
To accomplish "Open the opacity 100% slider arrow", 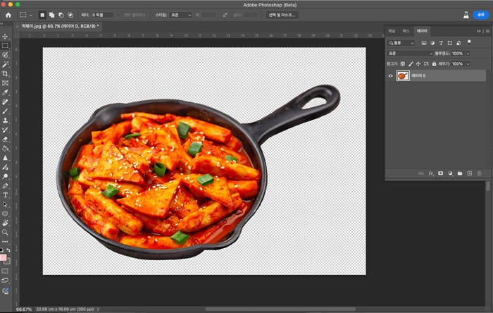I will click(x=468, y=54).
